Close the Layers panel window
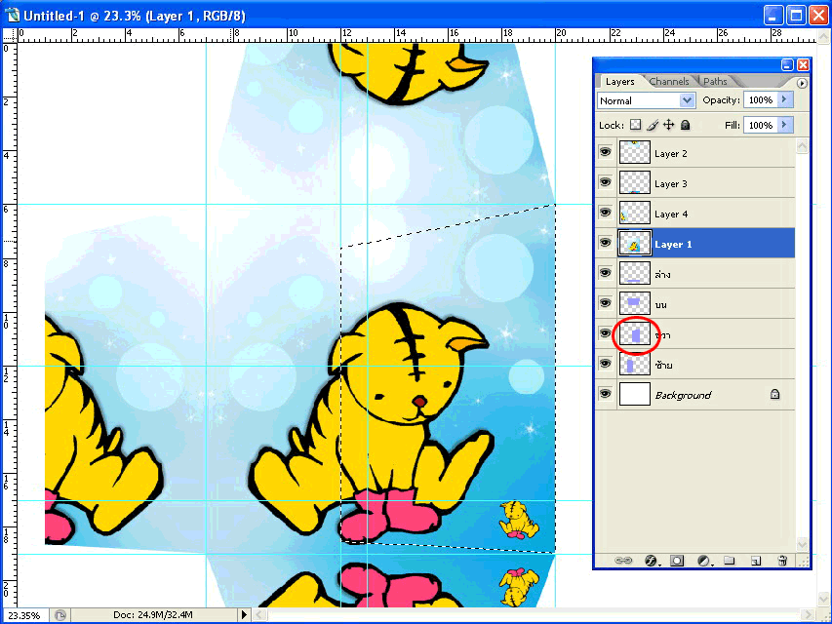 [x=804, y=64]
